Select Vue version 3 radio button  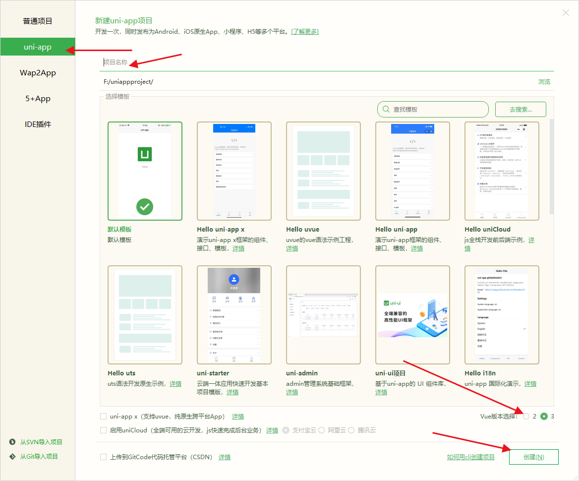click(x=544, y=417)
